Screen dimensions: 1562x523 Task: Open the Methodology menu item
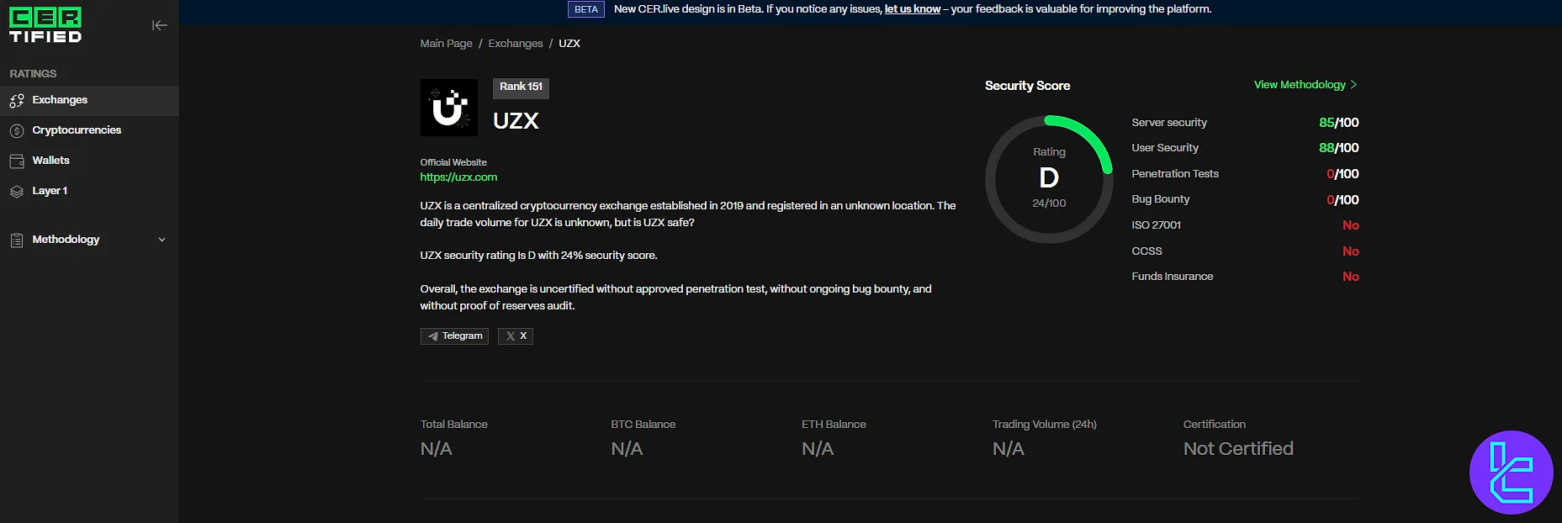pos(89,240)
